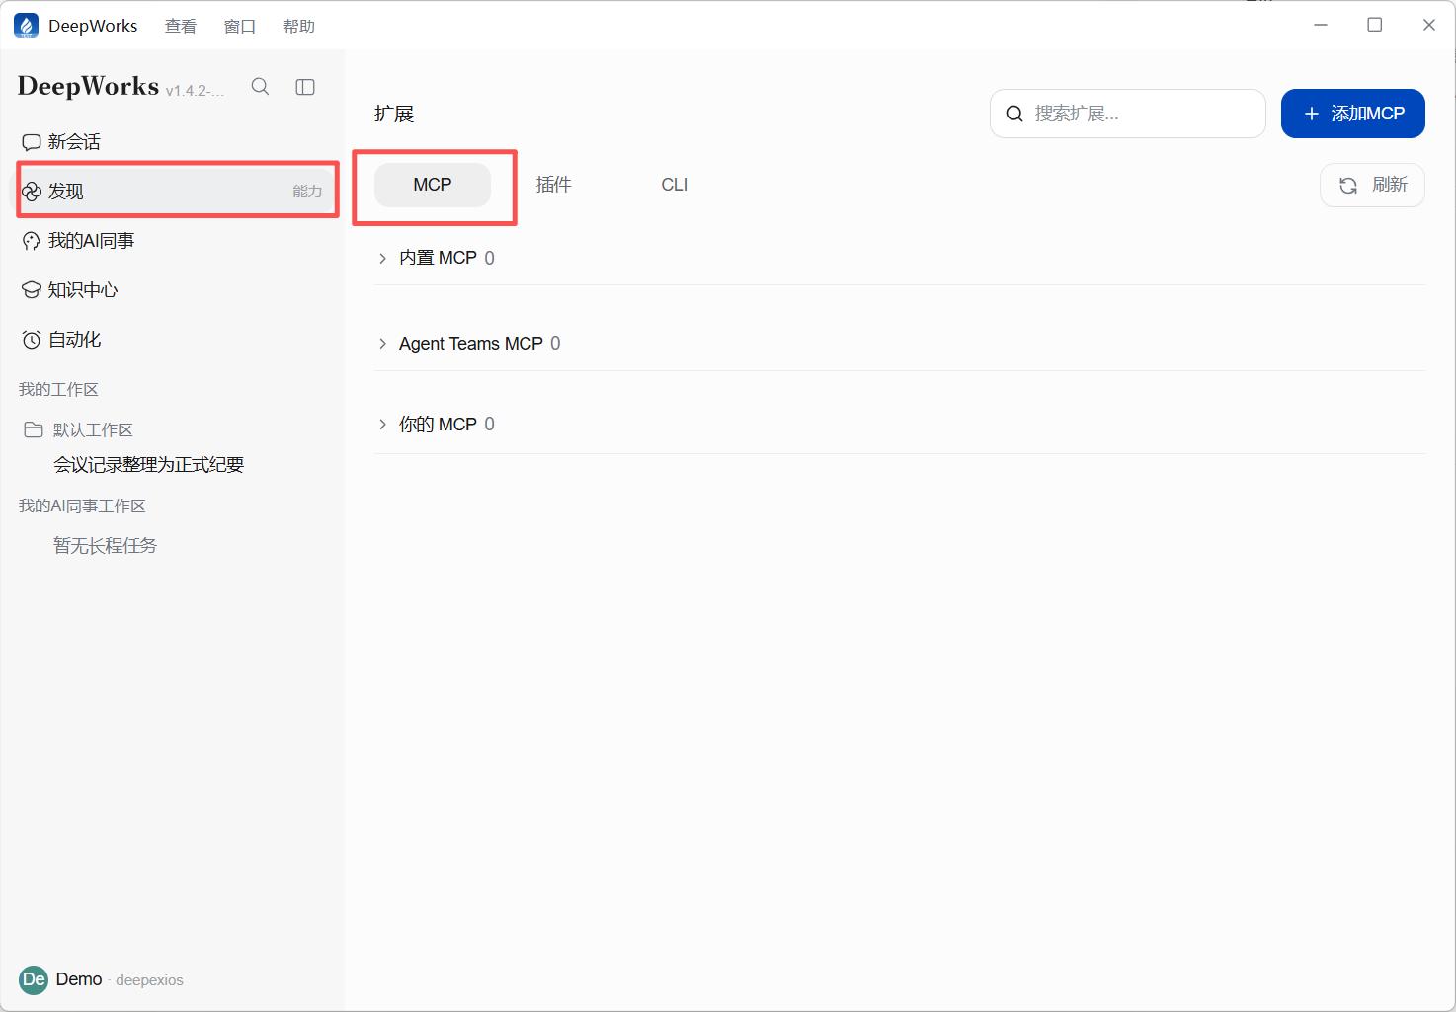Click the 发现 discover icon
Screen dimensions: 1456x1012
coord(32,192)
